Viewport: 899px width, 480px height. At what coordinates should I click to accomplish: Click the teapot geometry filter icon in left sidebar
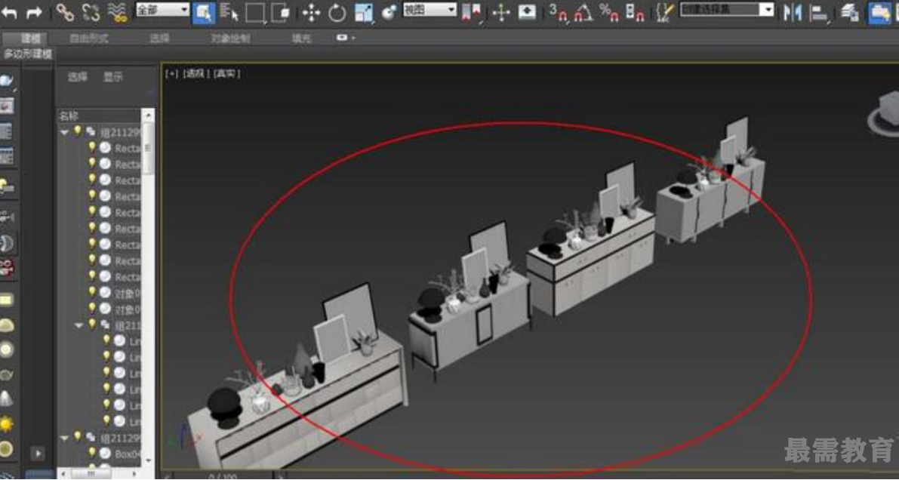[x=7, y=80]
